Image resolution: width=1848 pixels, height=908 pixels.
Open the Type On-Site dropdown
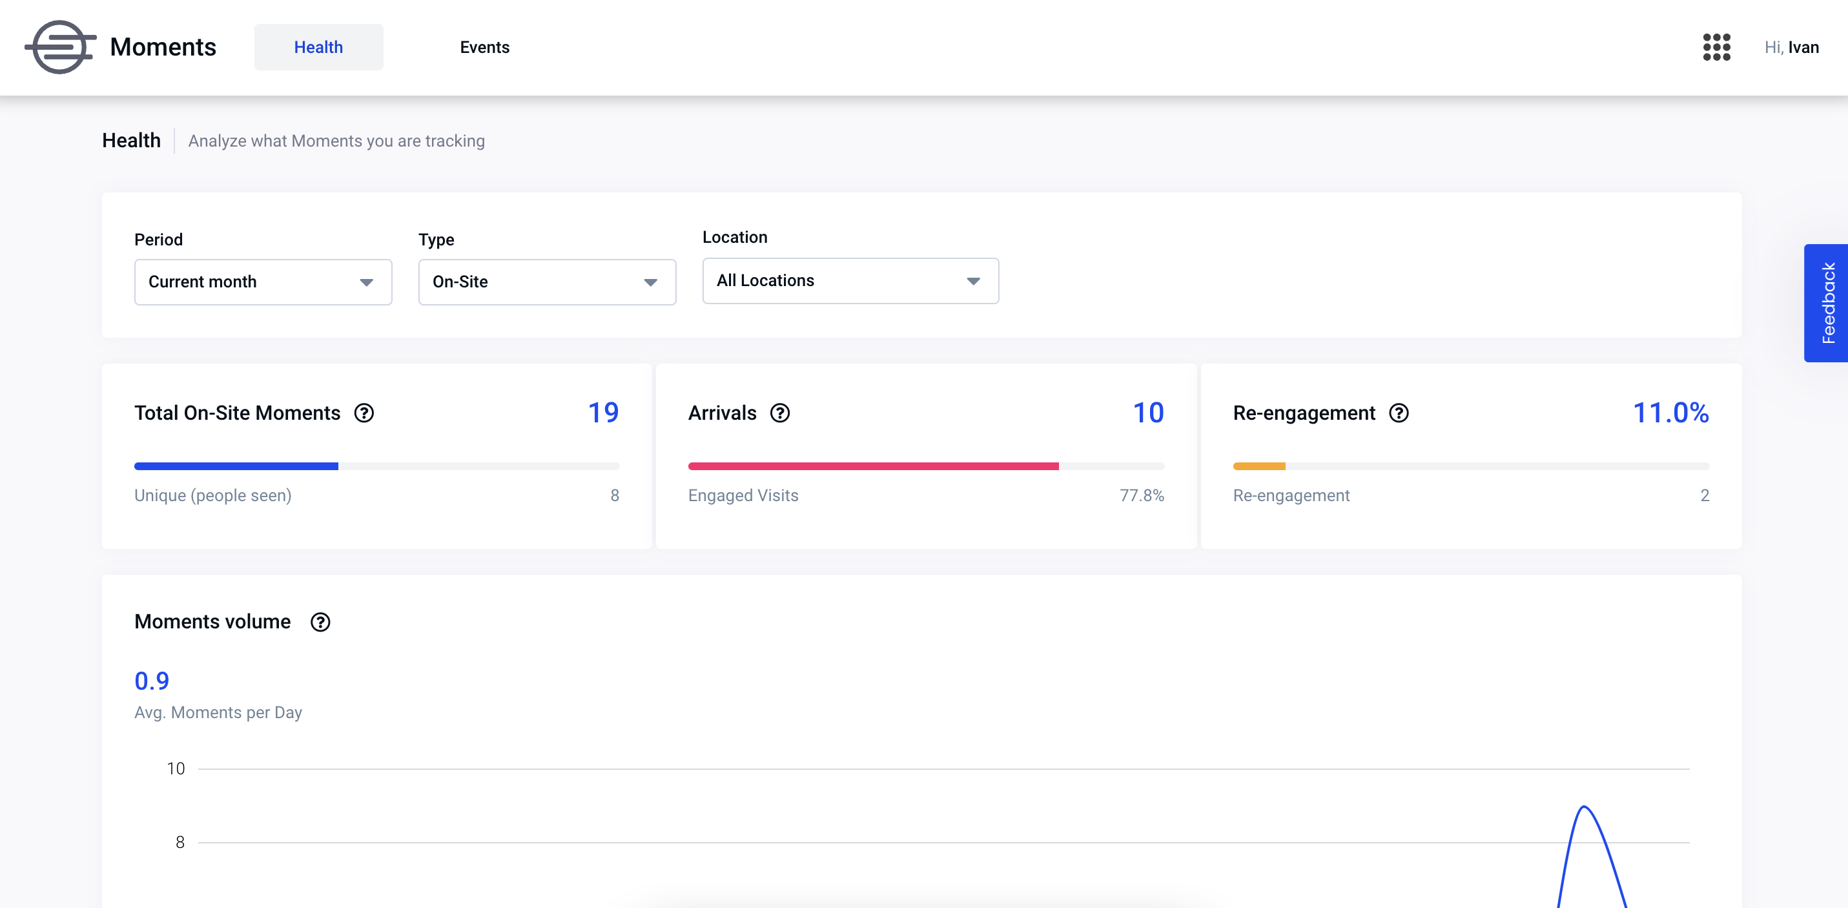tap(547, 282)
